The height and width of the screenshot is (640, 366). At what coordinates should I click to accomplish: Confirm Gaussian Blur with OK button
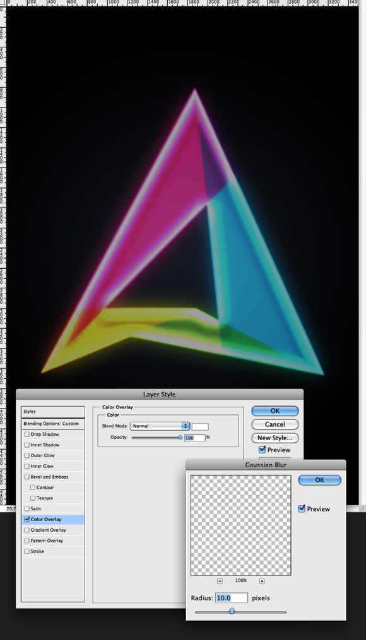click(x=319, y=480)
